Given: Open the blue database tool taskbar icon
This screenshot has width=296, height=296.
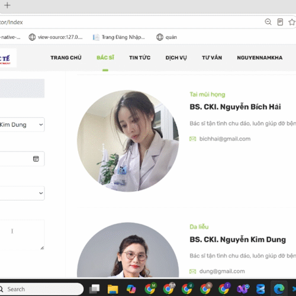Looking at the screenshot, I should point(260,289).
